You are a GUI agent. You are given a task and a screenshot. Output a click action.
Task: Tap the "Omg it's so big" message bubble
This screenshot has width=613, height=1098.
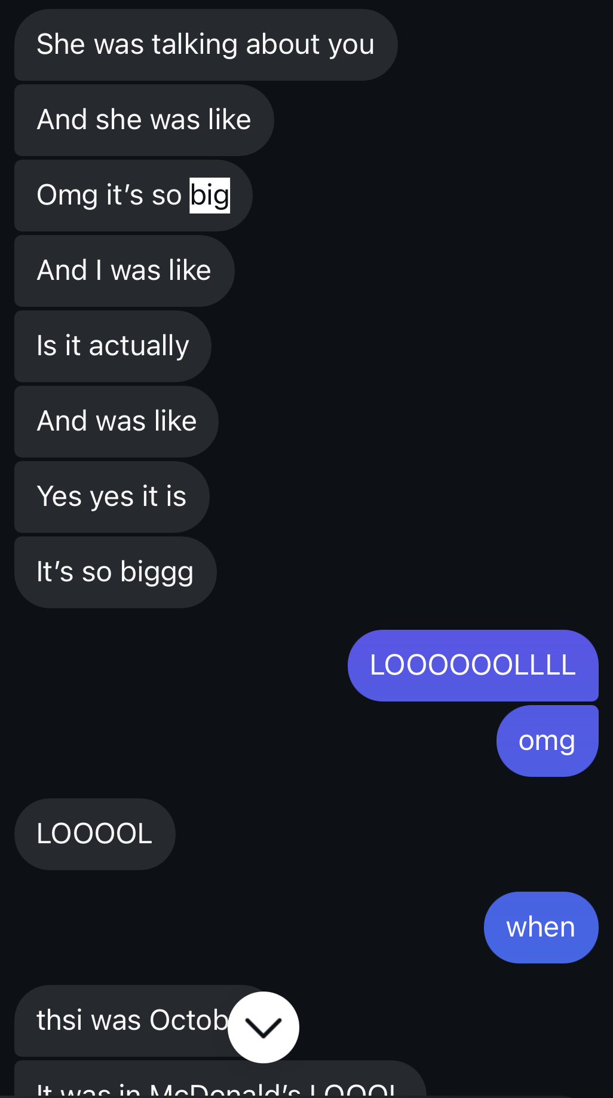(x=133, y=196)
